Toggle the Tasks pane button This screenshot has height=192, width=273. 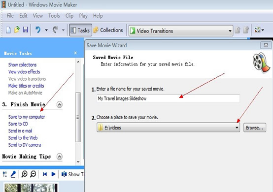pyautogui.click(x=80, y=30)
